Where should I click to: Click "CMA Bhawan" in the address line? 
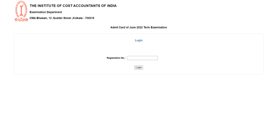coord(38,18)
